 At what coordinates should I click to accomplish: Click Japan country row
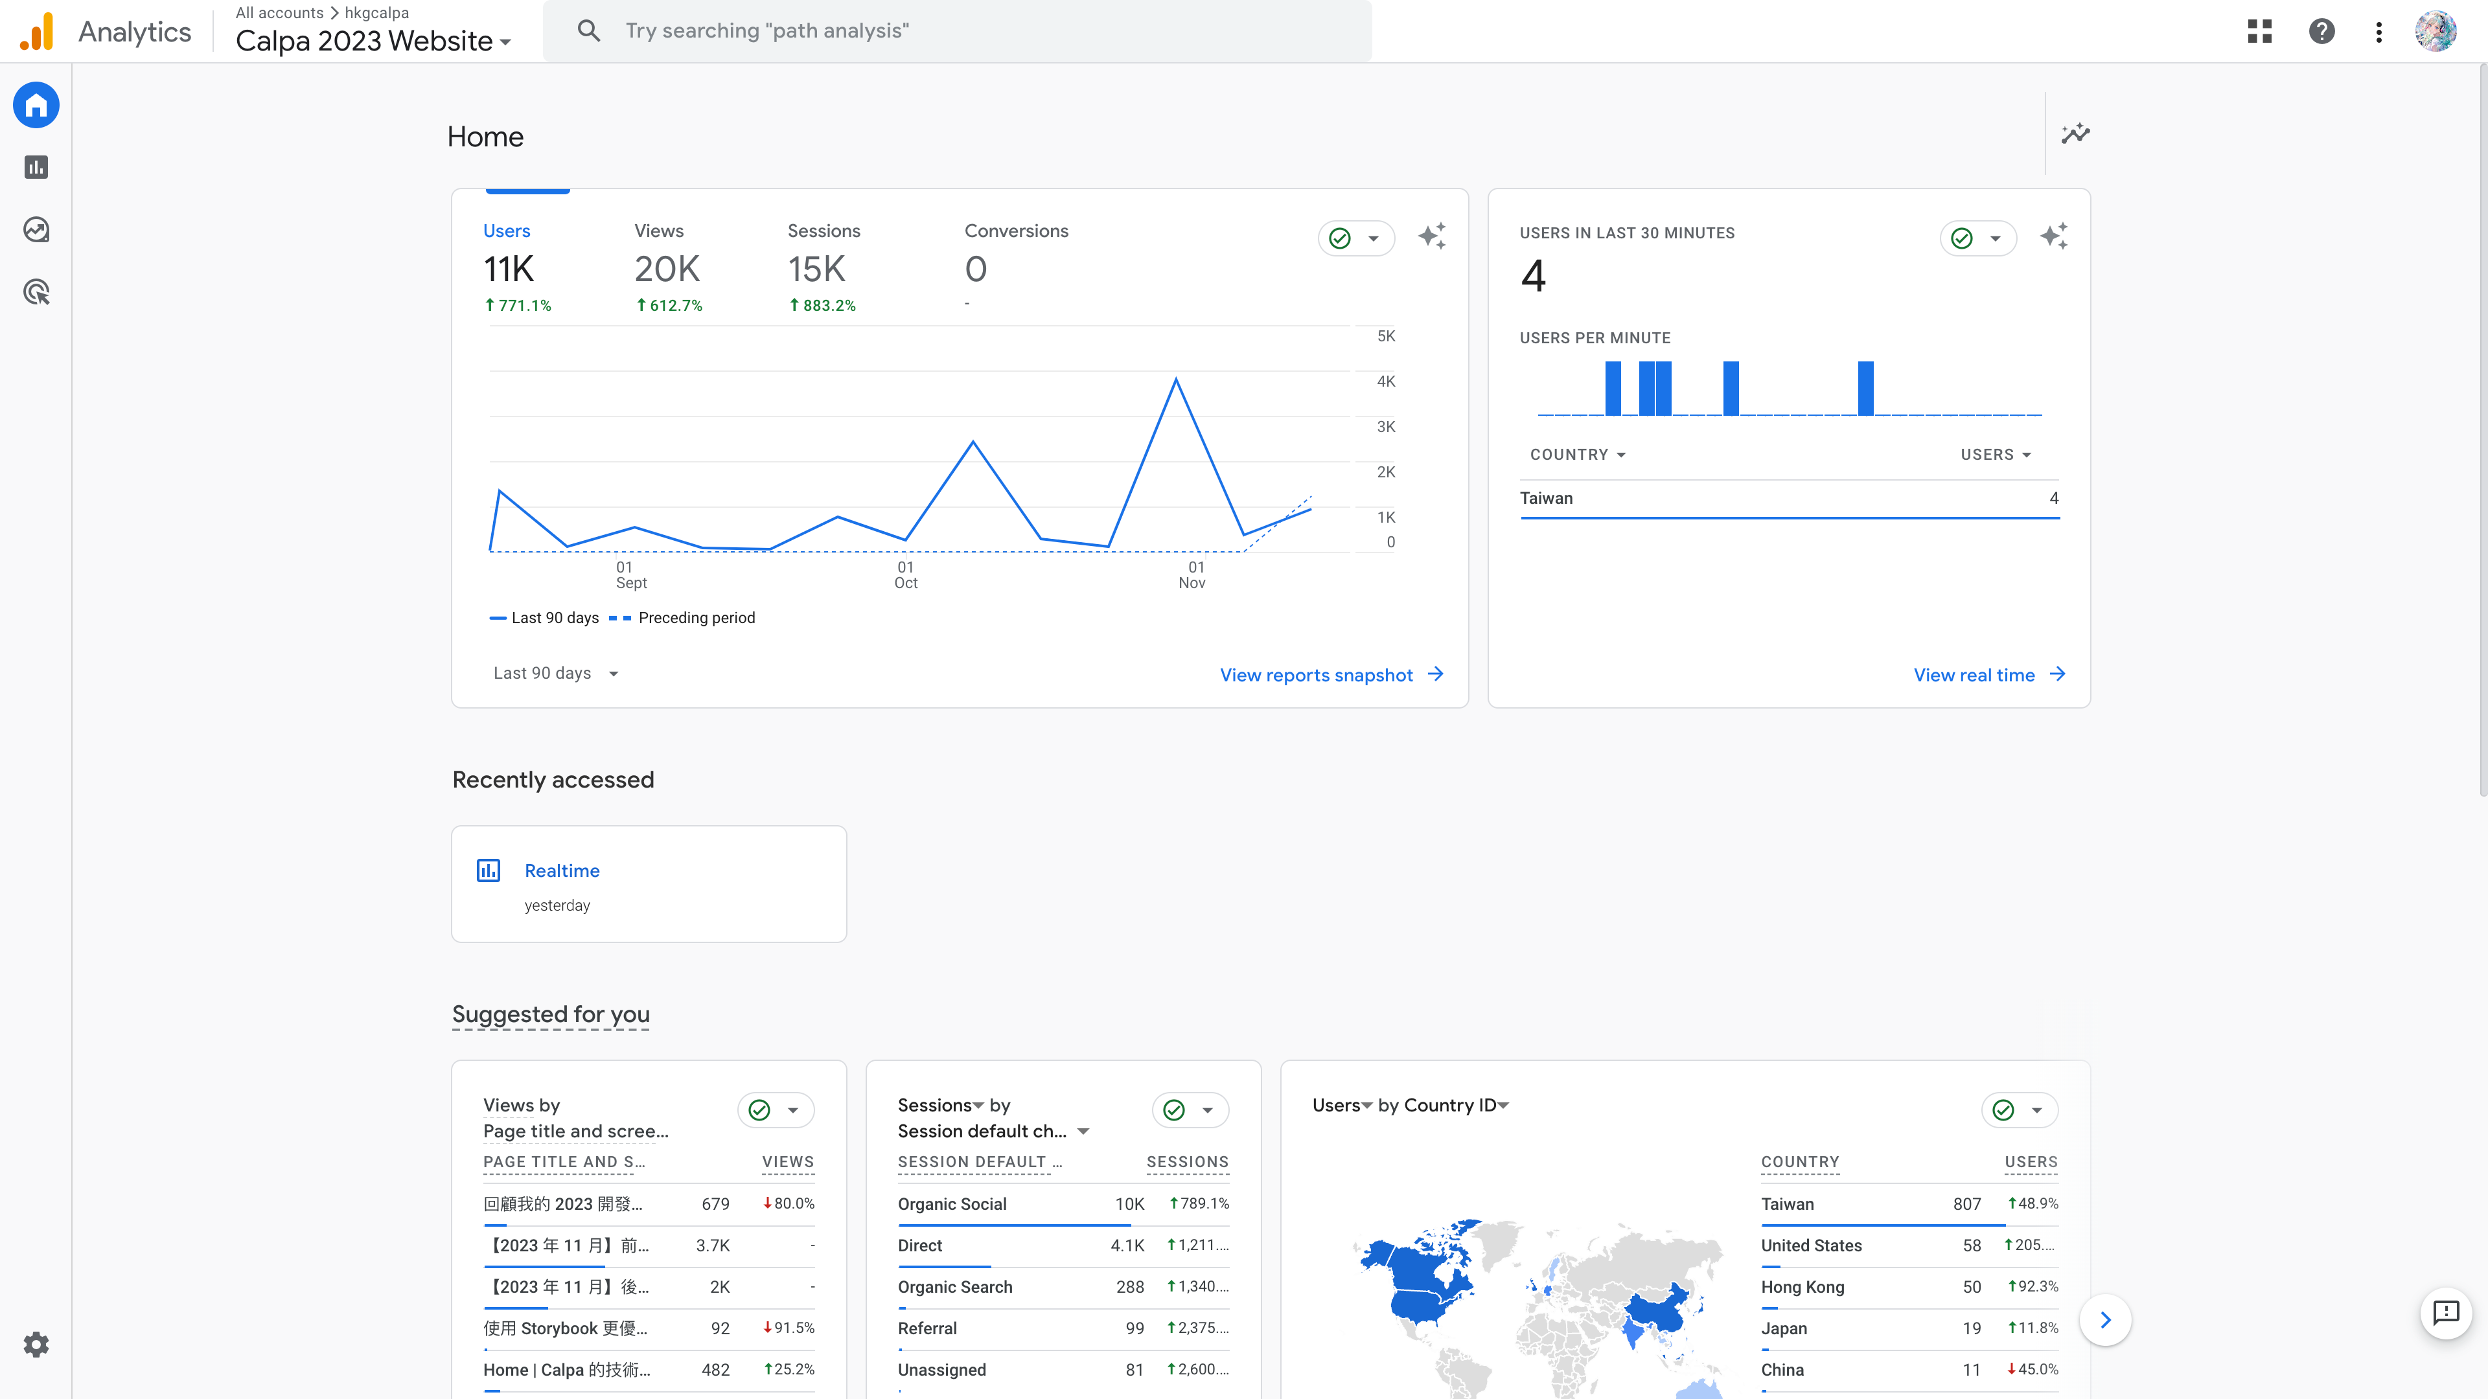coord(1909,1328)
